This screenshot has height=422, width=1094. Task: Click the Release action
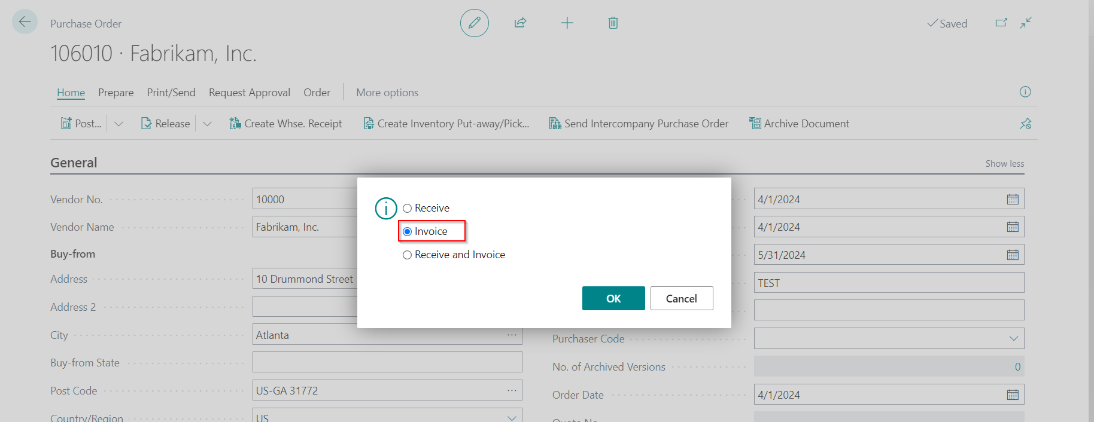pyautogui.click(x=165, y=124)
